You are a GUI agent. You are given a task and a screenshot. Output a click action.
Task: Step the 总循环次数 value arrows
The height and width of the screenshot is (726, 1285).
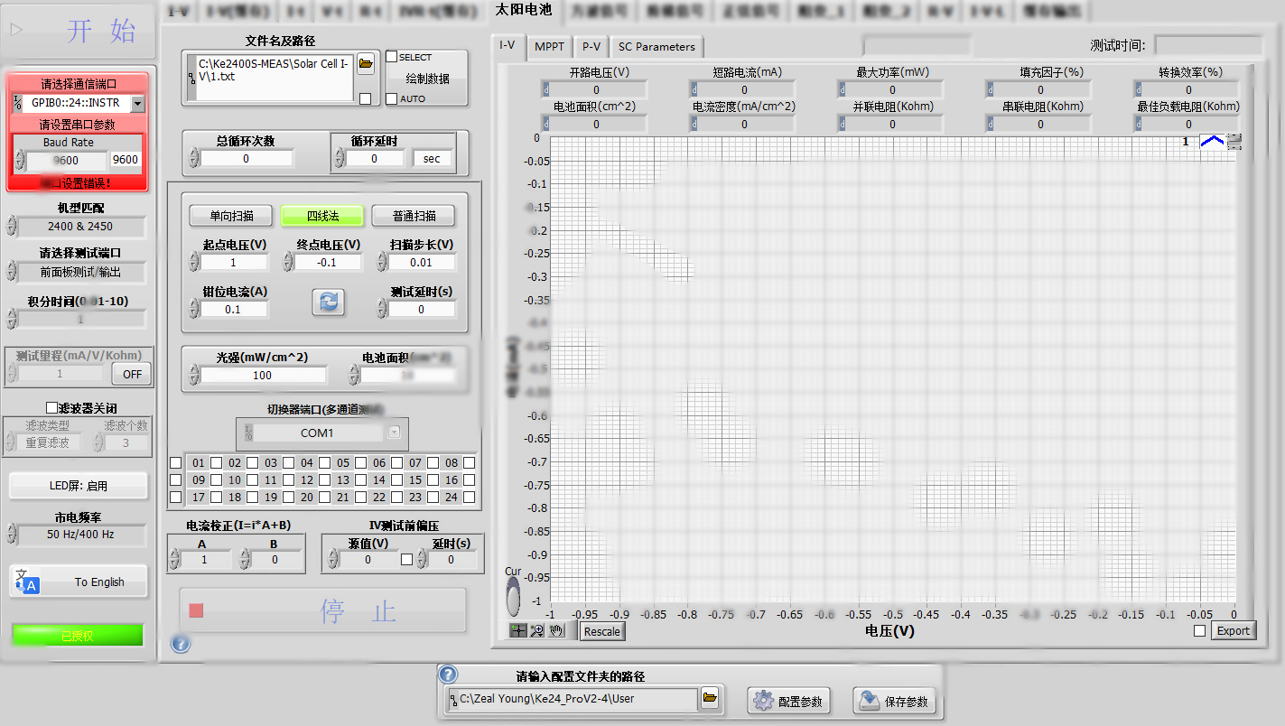click(194, 159)
